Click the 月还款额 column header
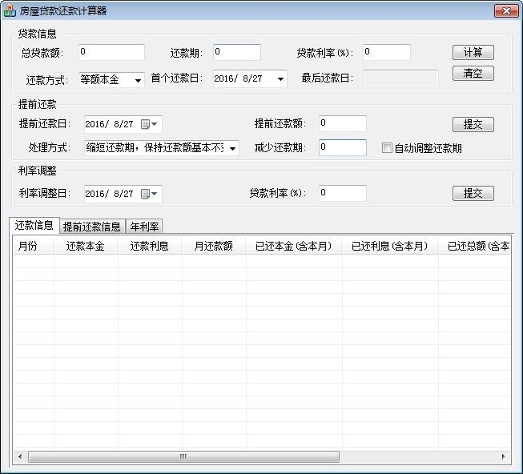The width and height of the screenshot is (523, 474). pyautogui.click(x=214, y=246)
